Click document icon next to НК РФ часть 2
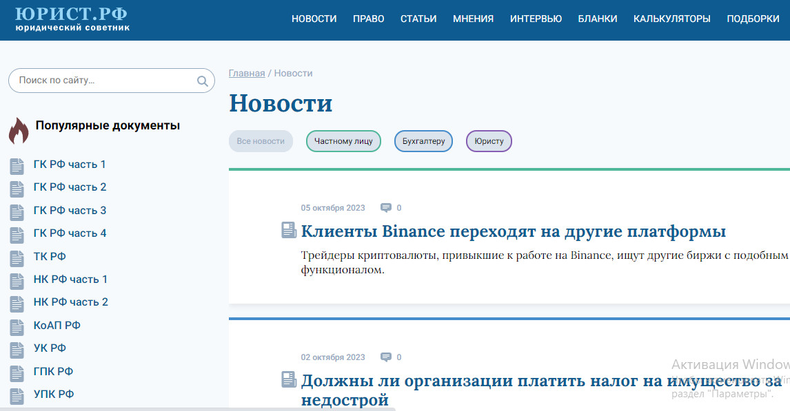 coord(17,304)
